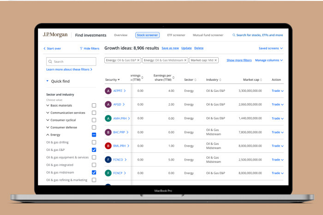Click the search magnifier icon in header
323x215 pixels.
[x=234, y=35]
